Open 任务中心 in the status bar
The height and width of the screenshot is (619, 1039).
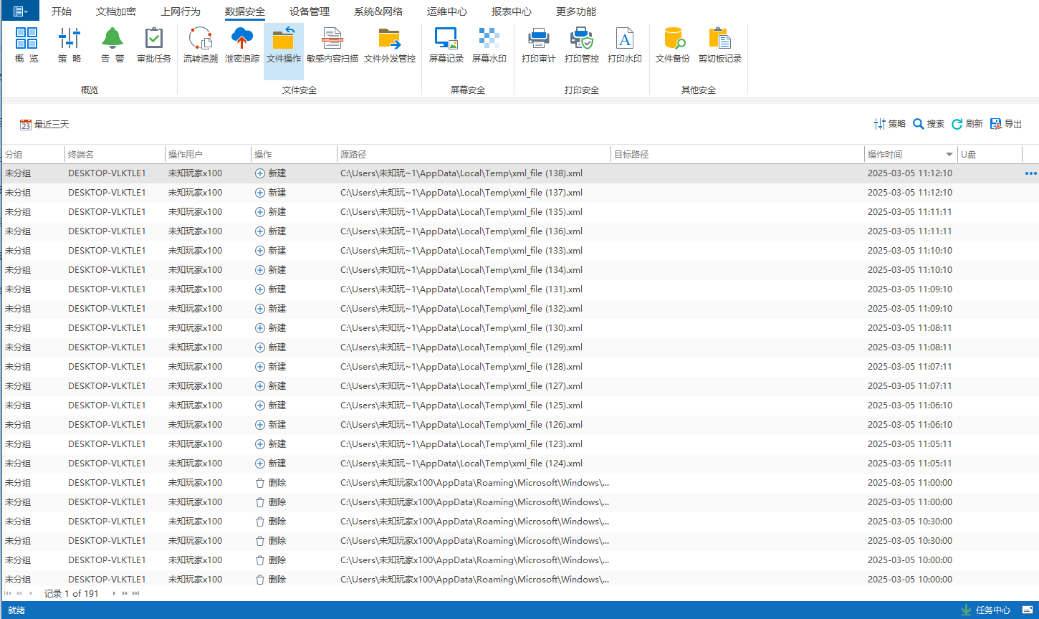coord(986,610)
